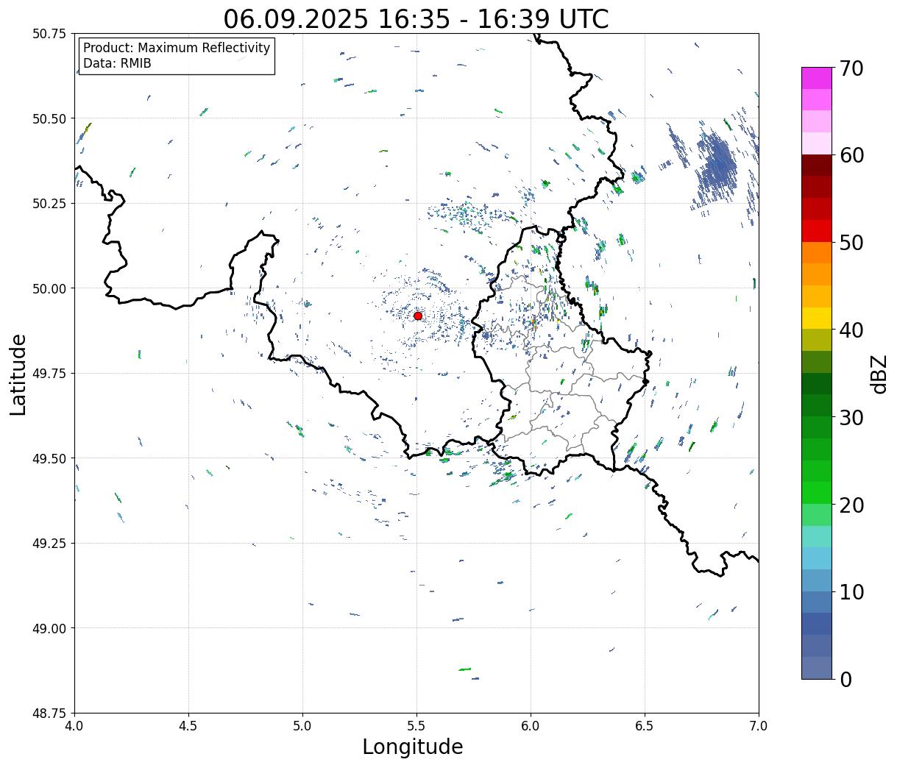Click the 'dBZ' colorbar label
Screen dimensions: 897x765
click(x=879, y=373)
